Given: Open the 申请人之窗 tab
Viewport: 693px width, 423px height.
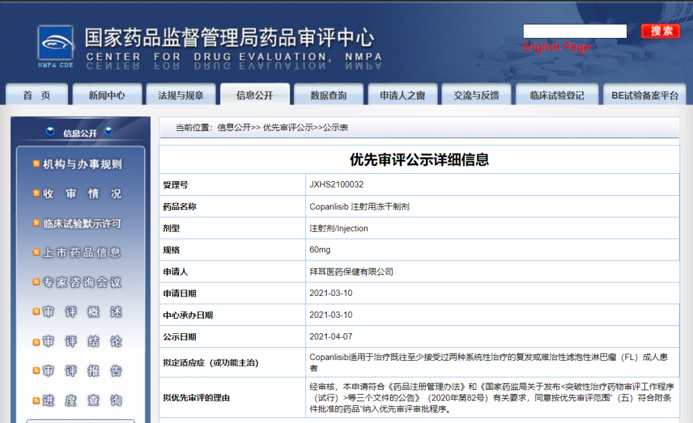Looking at the screenshot, I should click(402, 94).
